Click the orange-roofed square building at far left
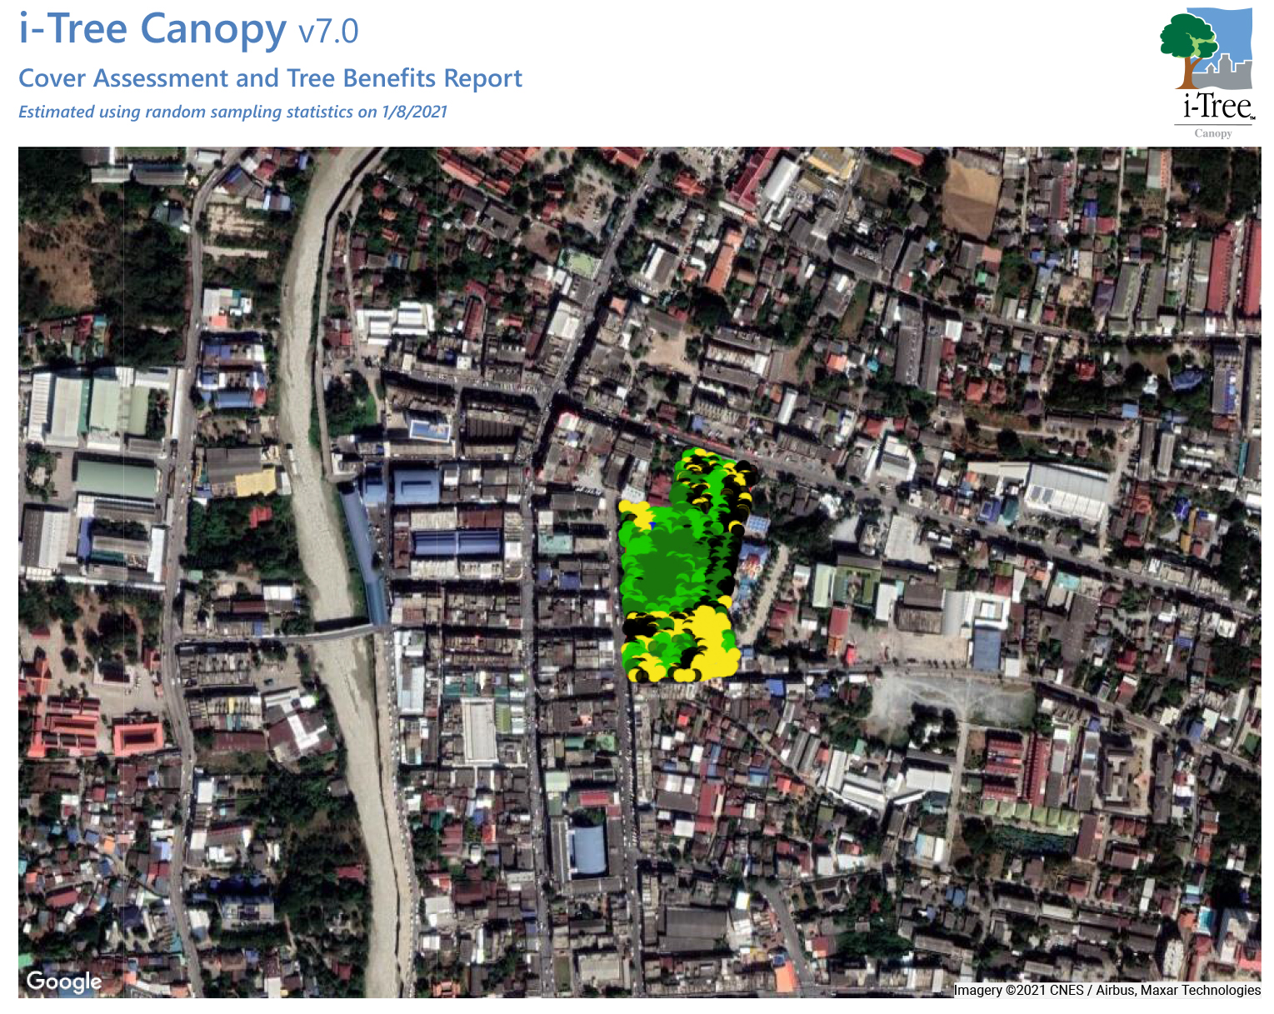 click(x=137, y=737)
